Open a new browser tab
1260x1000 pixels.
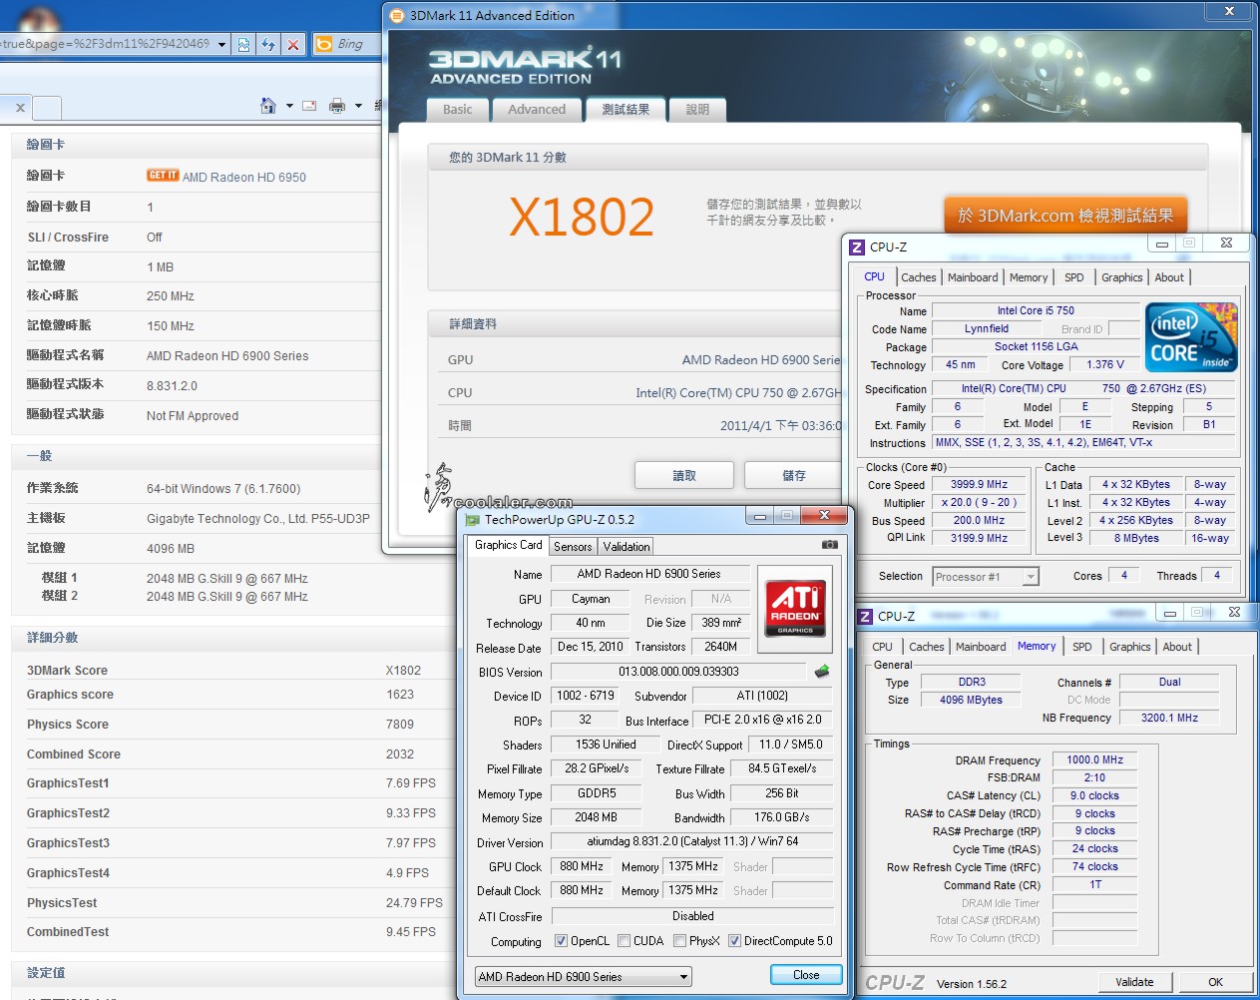coord(48,107)
